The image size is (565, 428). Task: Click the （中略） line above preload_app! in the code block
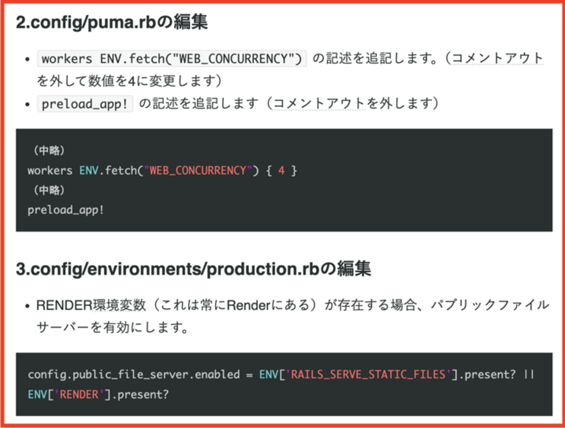coord(49,190)
